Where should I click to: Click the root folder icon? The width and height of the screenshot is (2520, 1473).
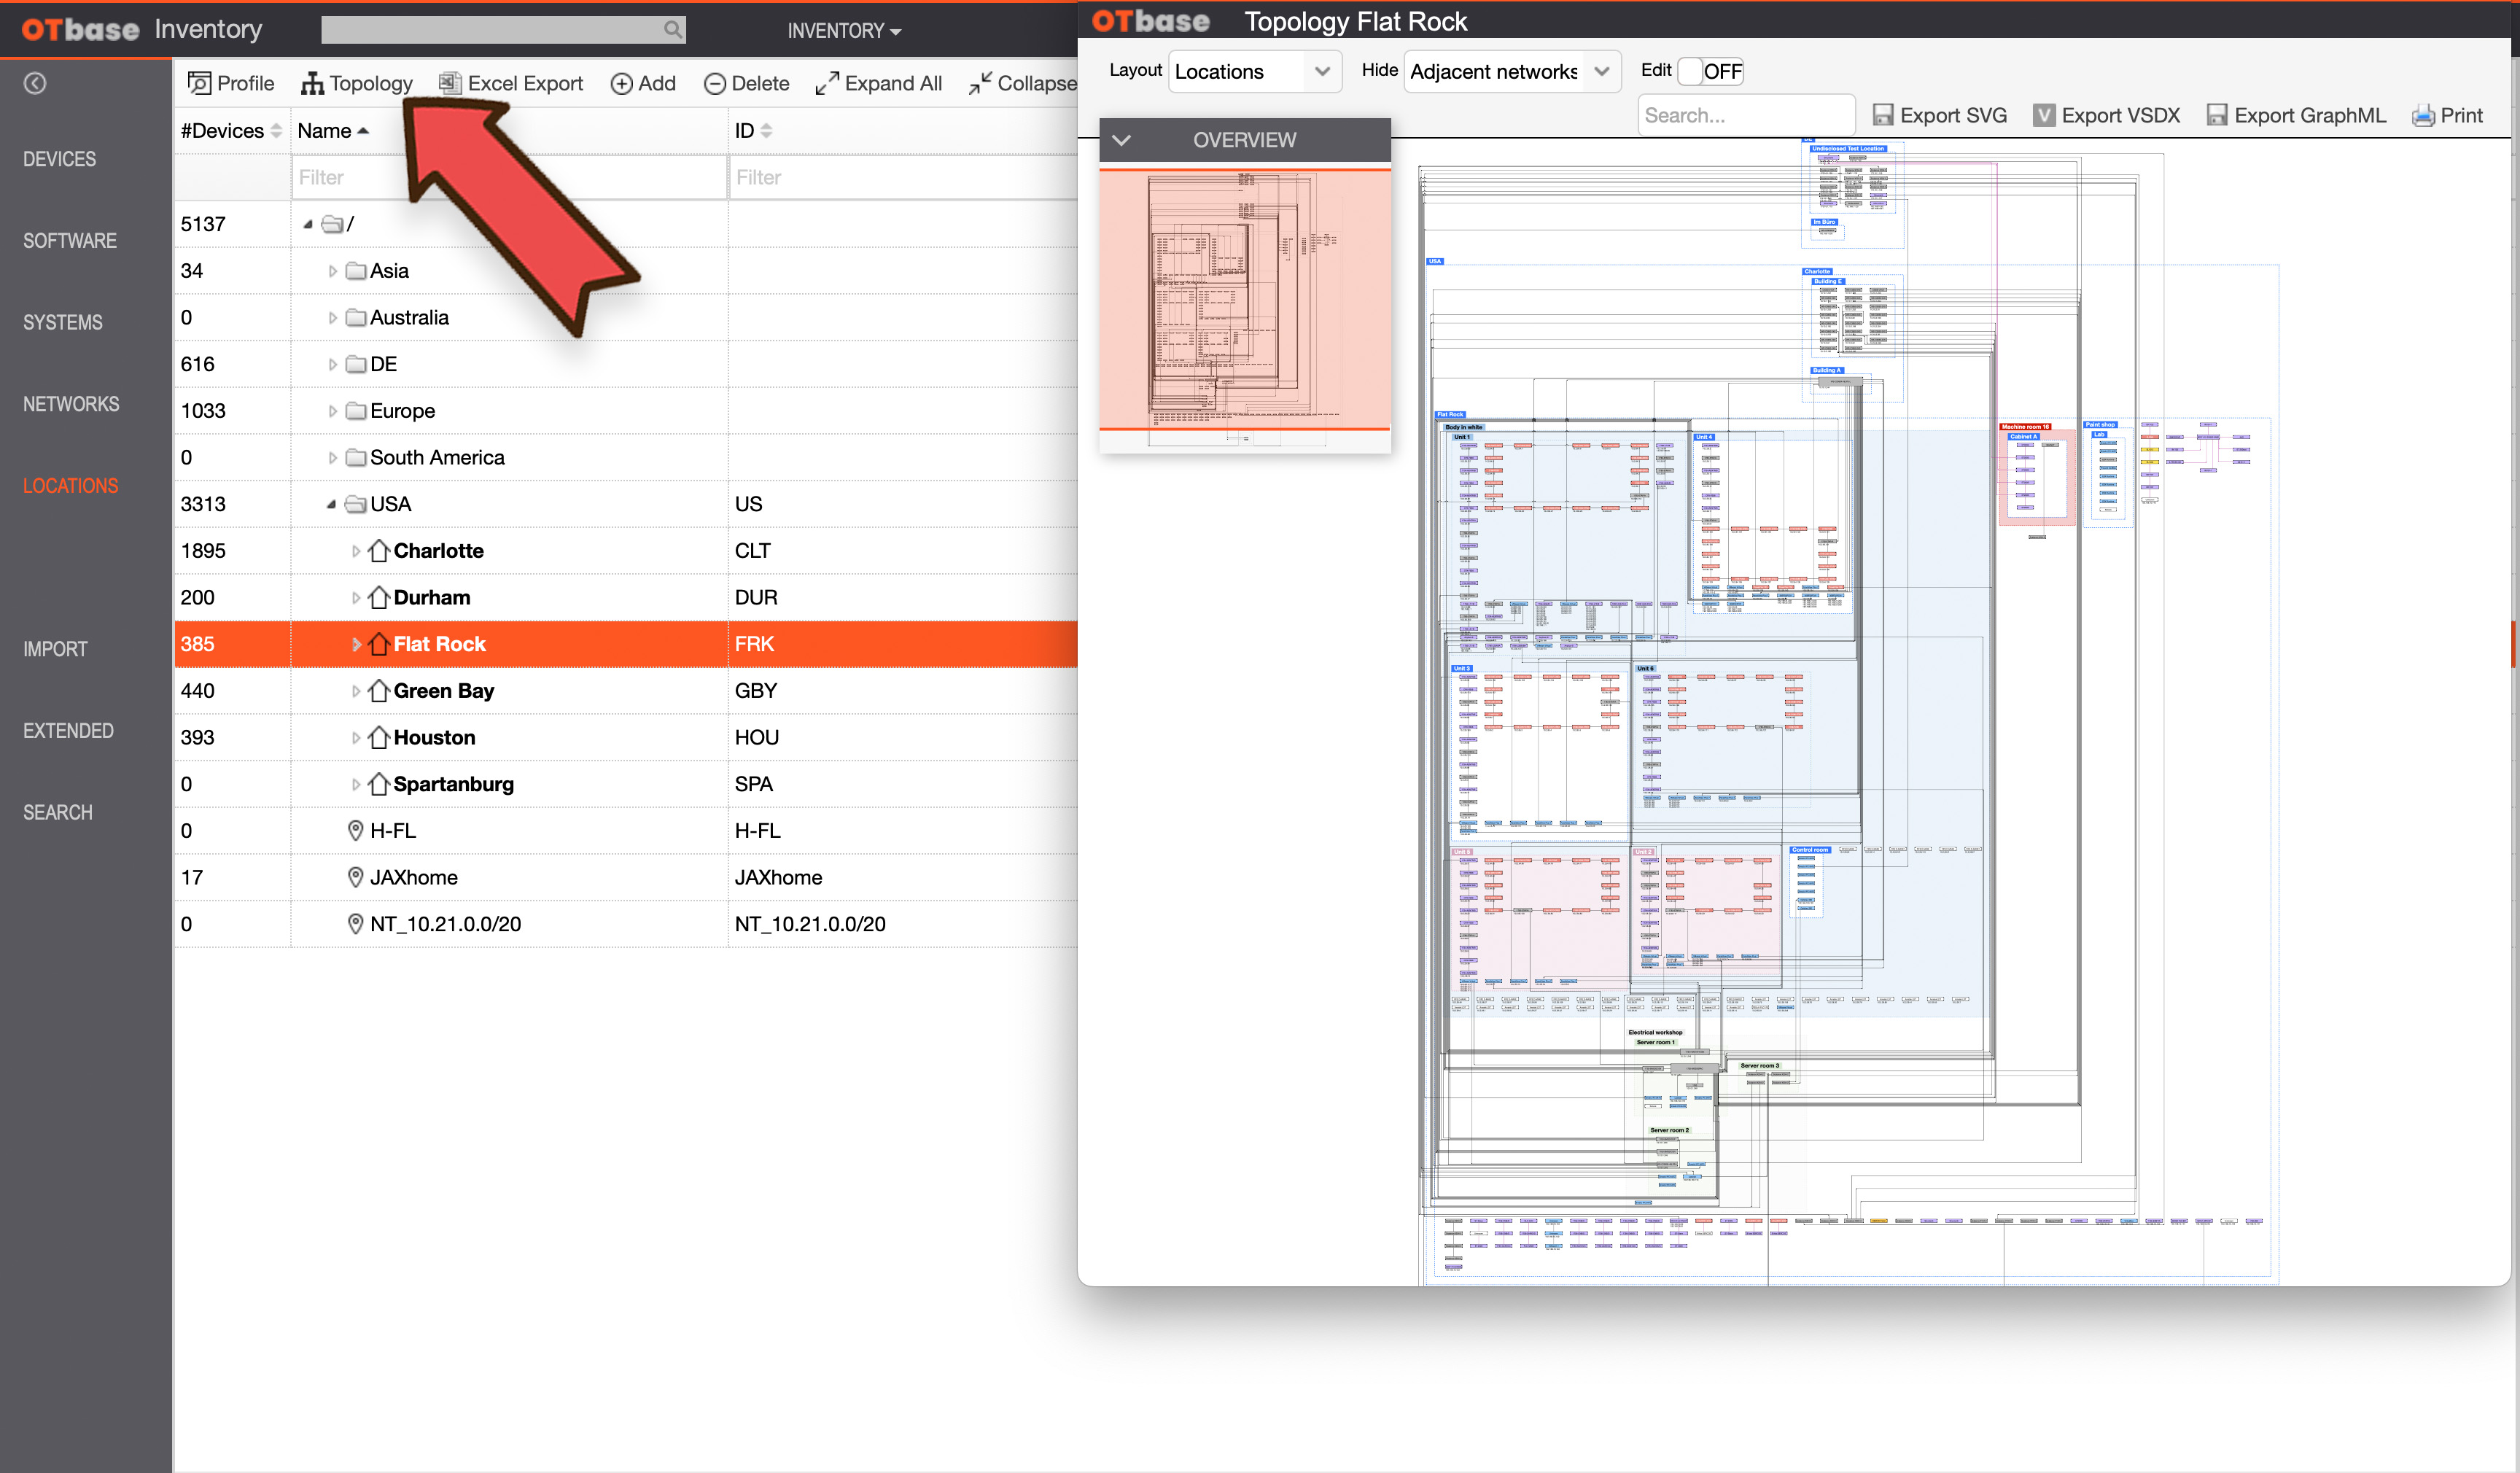tap(332, 224)
